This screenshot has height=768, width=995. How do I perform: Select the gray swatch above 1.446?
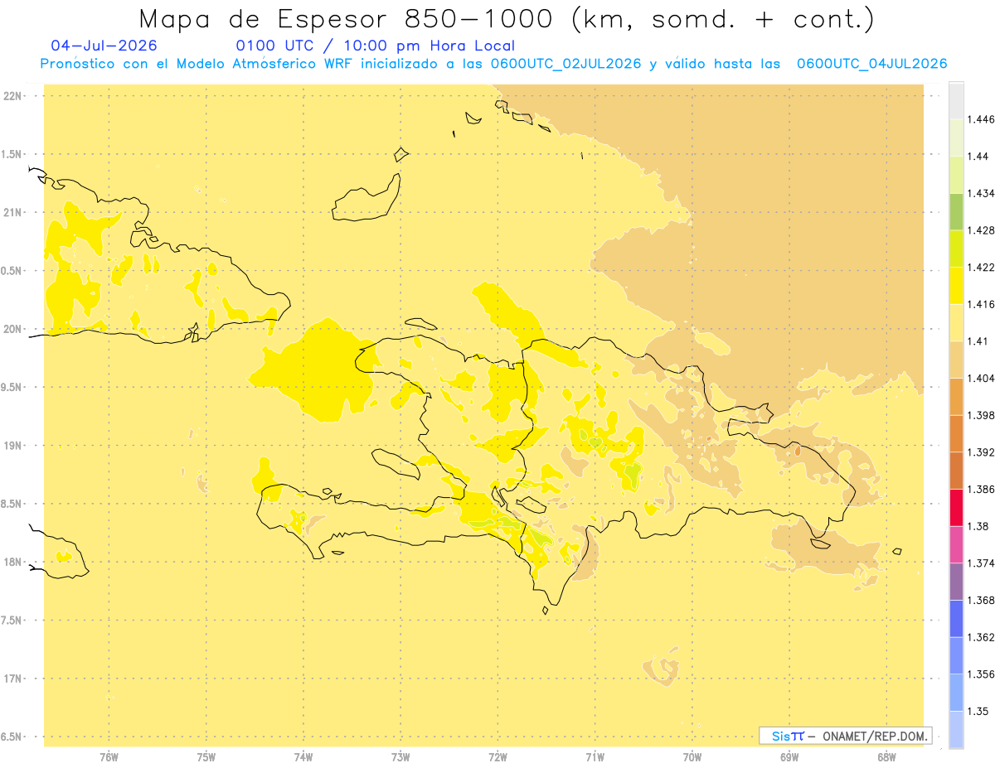point(956,100)
